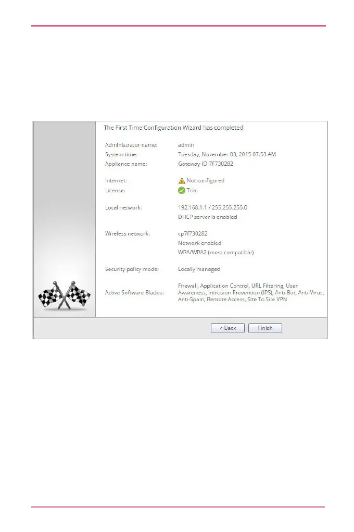Click the yellow warning icon beside Not configured
The image size is (354, 532).
click(181, 181)
